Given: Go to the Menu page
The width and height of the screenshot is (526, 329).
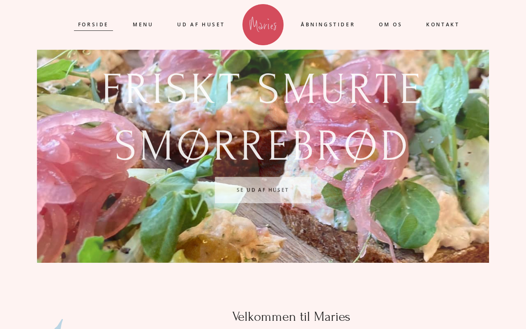Looking at the screenshot, I should point(143,25).
